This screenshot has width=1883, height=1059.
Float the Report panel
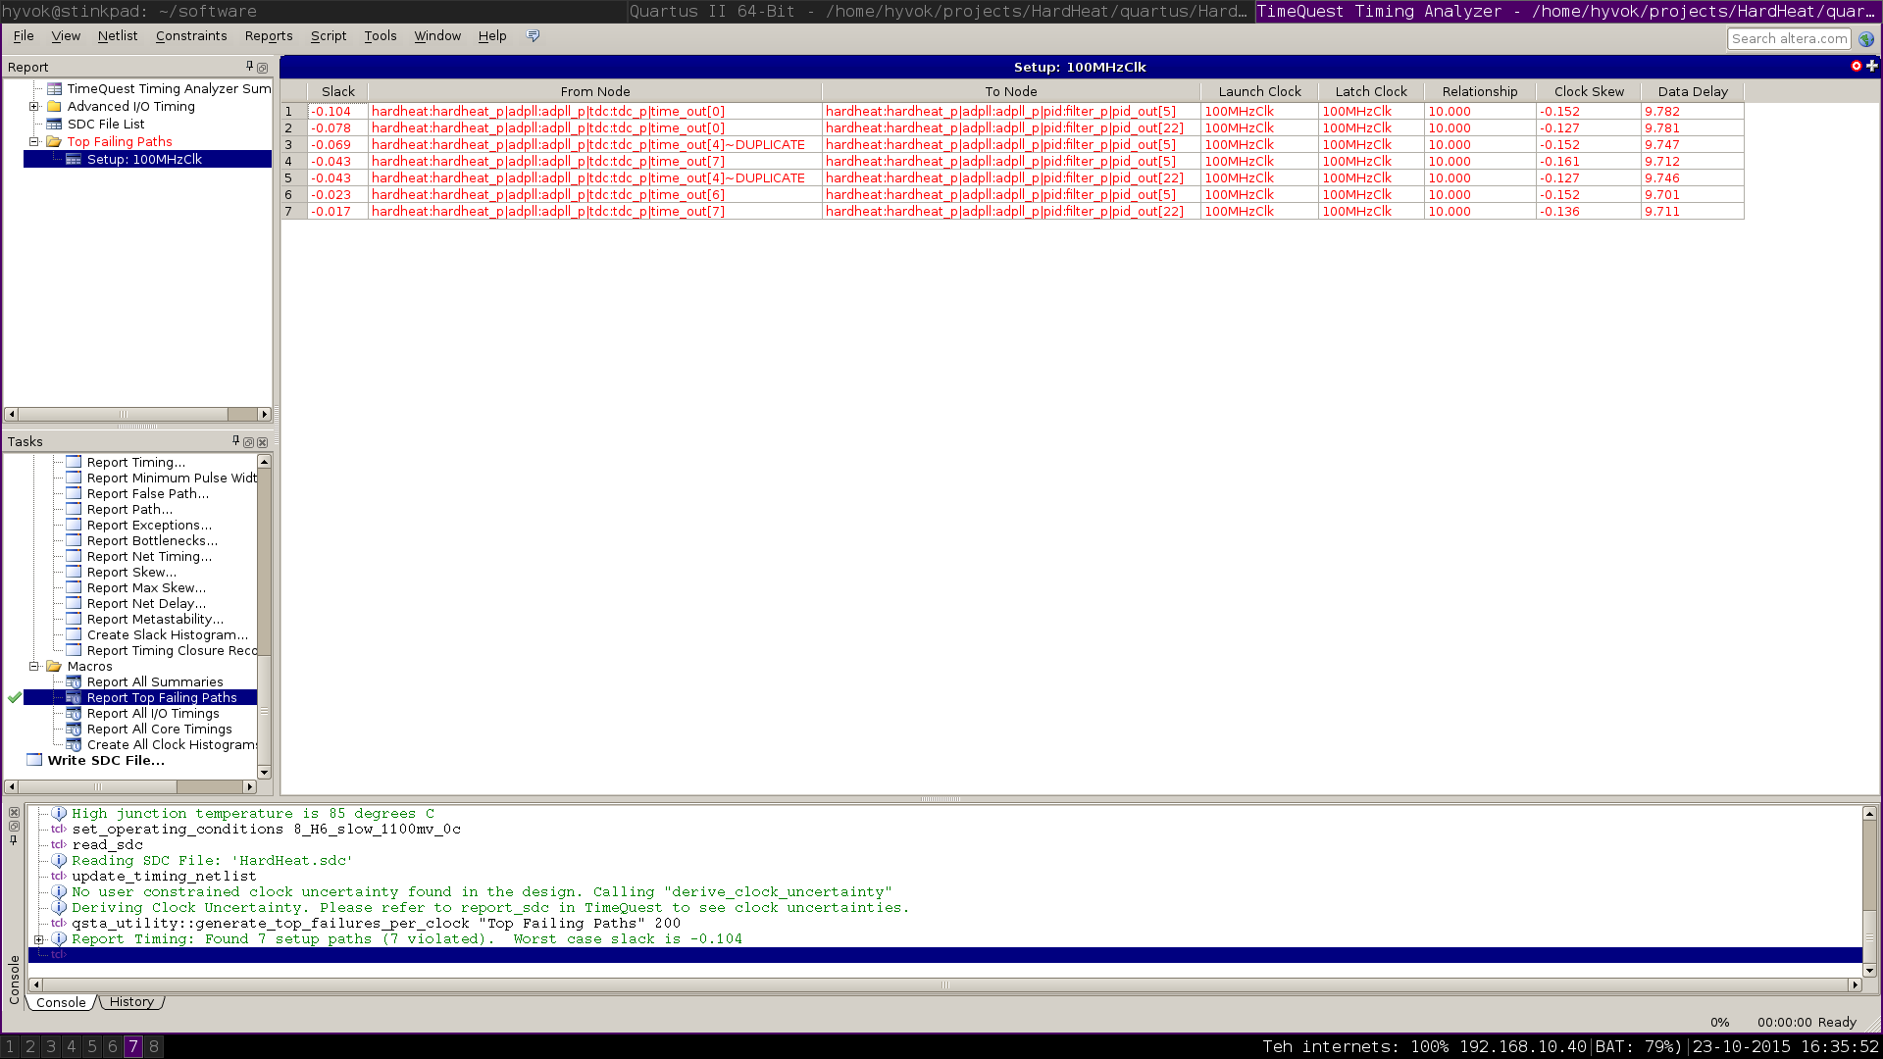262,68
